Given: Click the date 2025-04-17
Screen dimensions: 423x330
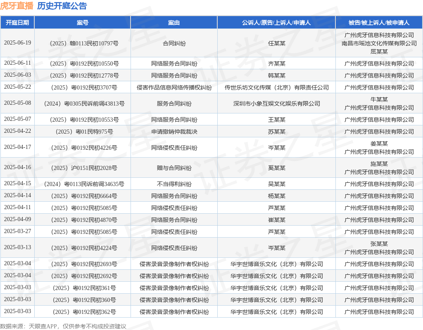Looking at the screenshot, I should pos(17,147).
